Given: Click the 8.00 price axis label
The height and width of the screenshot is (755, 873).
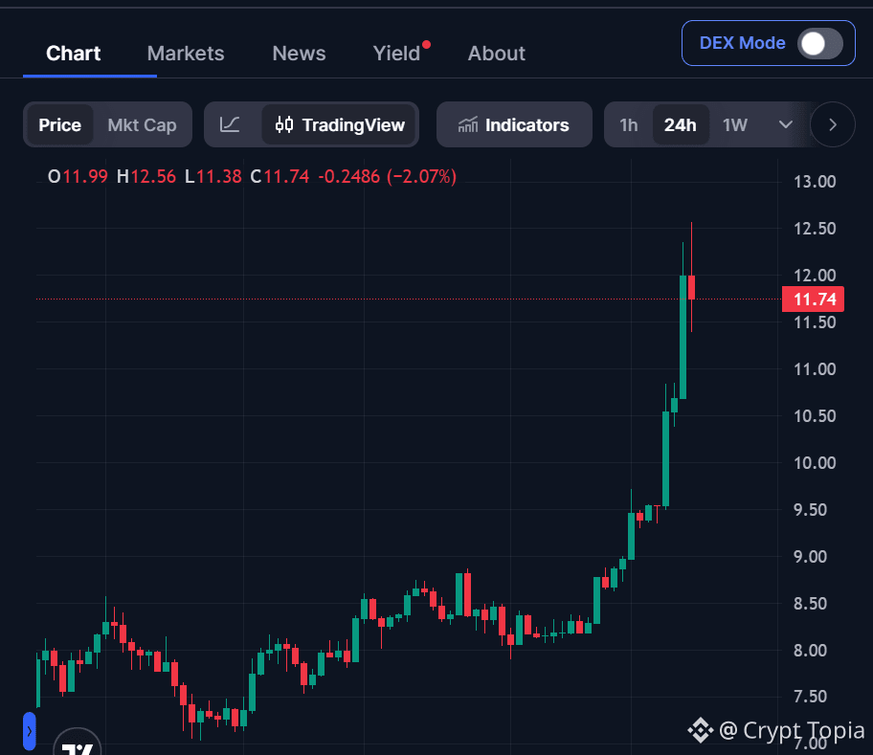Looking at the screenshot, I should [810, 651].
